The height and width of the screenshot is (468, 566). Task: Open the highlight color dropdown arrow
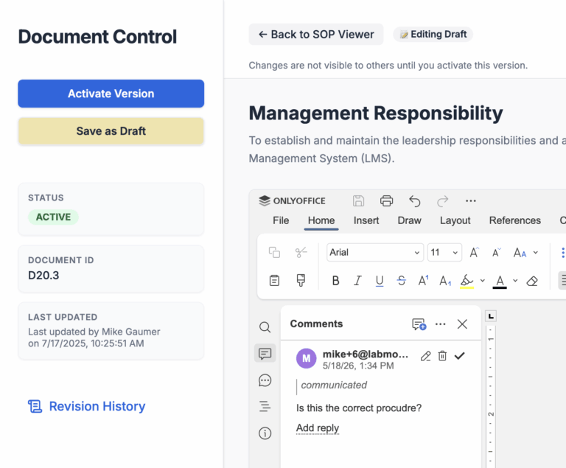pyautogui.click(x=482, y=281)
